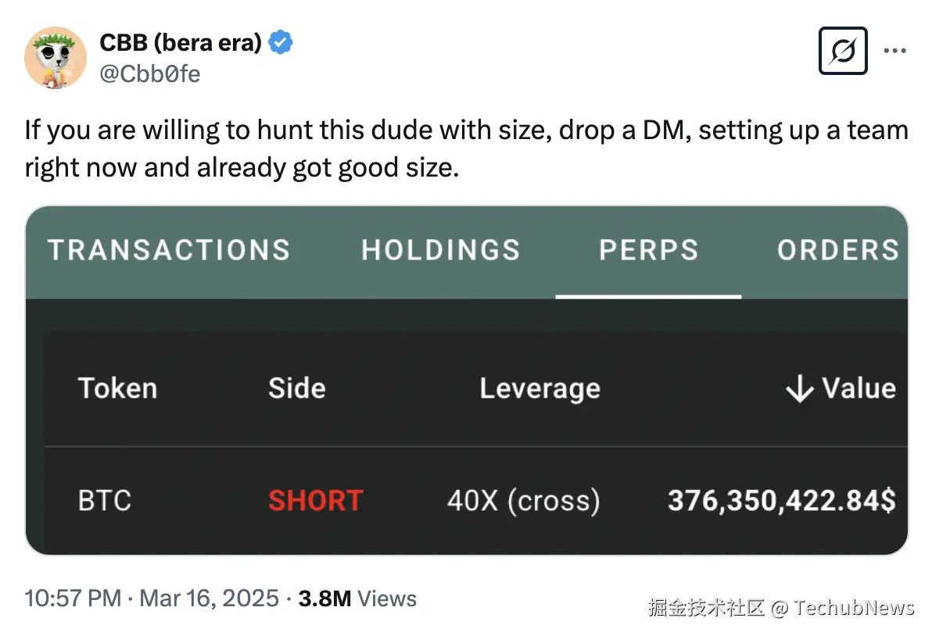Image resolution: width=932 pixels, height=636 pixels.
Task: Click the 376,350,422.84$ value cell
Action: [x=781, y=500]
